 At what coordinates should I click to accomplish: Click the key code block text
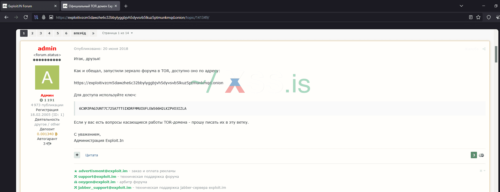click(133, 109)
